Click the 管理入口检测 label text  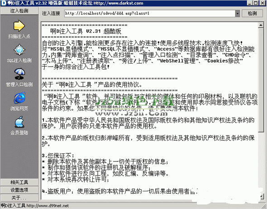19,84
